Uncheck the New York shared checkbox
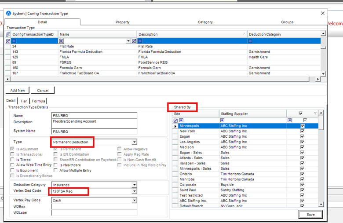The width and height of the screenshot is (343, 223). (x=302, y=131)
